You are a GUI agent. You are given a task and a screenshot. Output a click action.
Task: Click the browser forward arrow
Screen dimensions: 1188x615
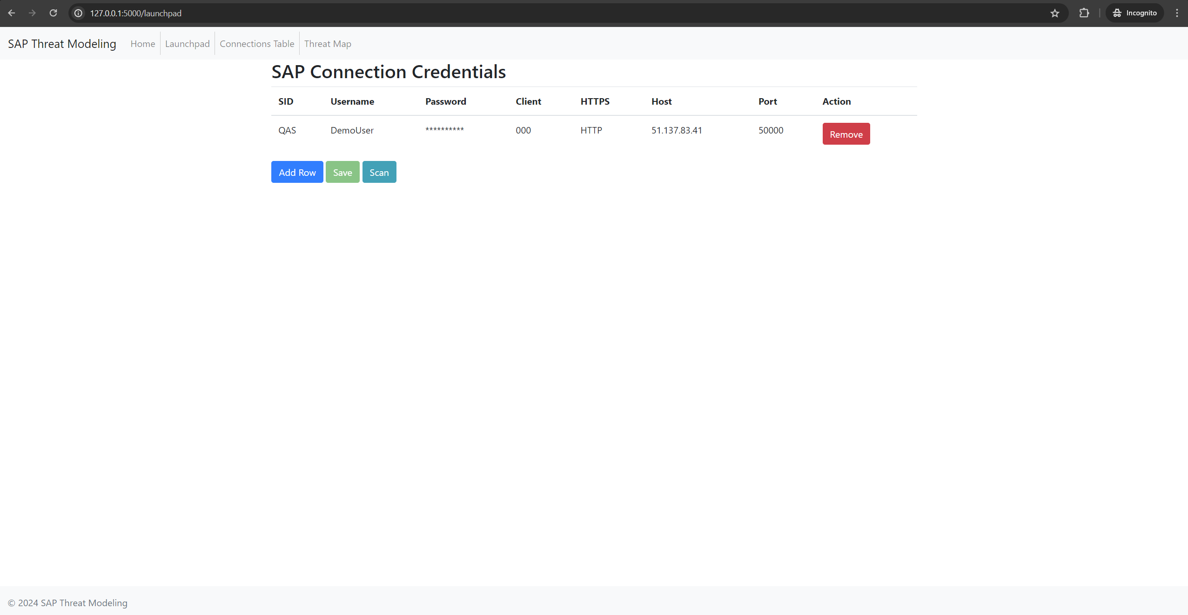click(x=32, y=13)
